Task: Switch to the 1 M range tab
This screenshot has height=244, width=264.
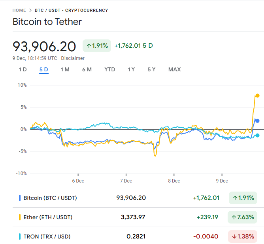Action: click(x=65, y=69)
